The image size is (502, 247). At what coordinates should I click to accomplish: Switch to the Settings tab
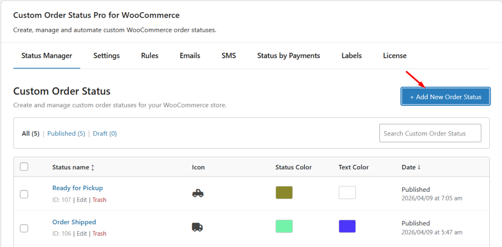point(106,56)
